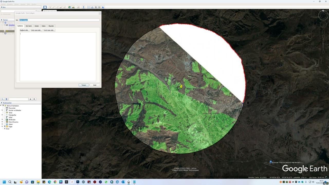Collapse the Yerler panel header
This screenshot has width=329, height=185.
(1, 20)
